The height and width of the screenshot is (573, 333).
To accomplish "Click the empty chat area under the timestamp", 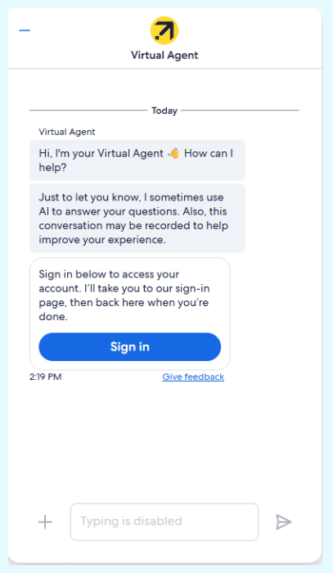I will (164, 439).
